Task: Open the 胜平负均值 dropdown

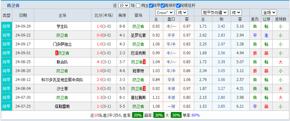Action: (215, 13)
